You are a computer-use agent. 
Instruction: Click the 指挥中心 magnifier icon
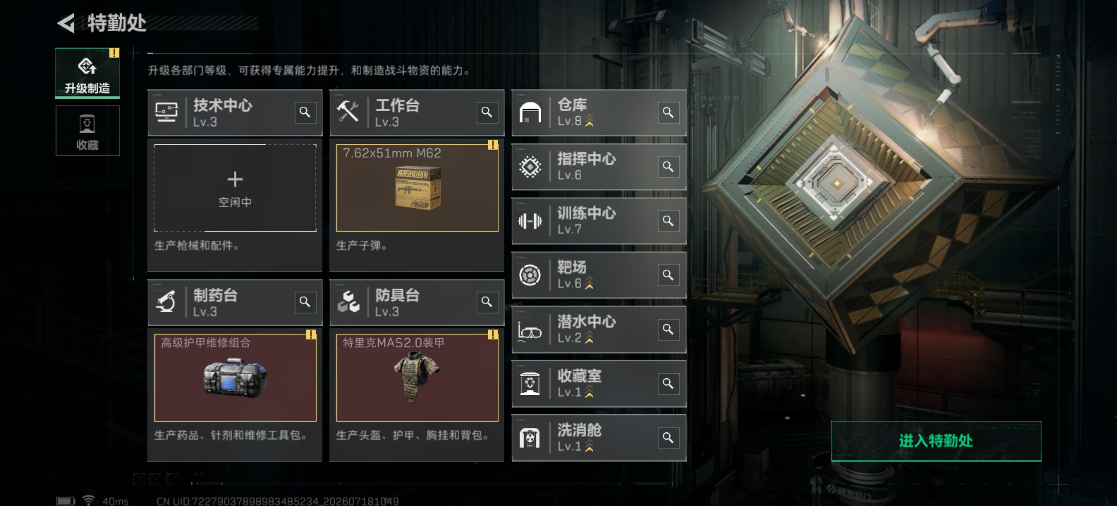click(668, 166)
